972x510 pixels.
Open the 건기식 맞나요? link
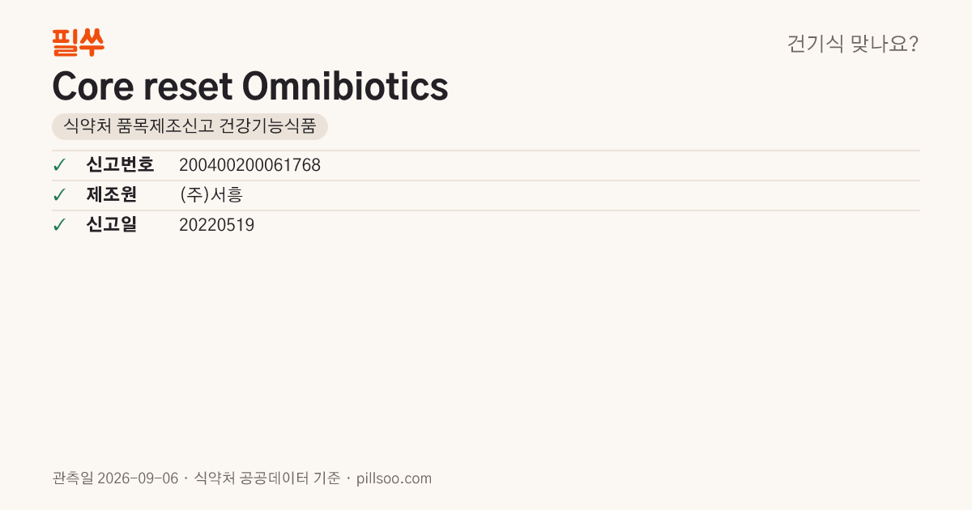[853, 44]
